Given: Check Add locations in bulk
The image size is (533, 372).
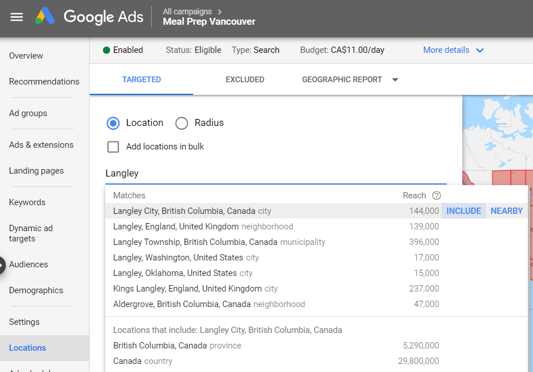Looking at the screenshot, I should pos(113,147).
